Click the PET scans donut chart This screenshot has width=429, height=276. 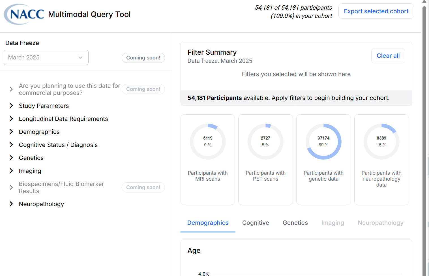pyautogui.click(x=265, y=142)
